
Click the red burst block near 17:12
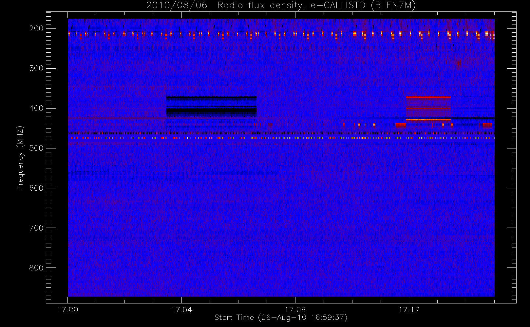click(428, 109)
